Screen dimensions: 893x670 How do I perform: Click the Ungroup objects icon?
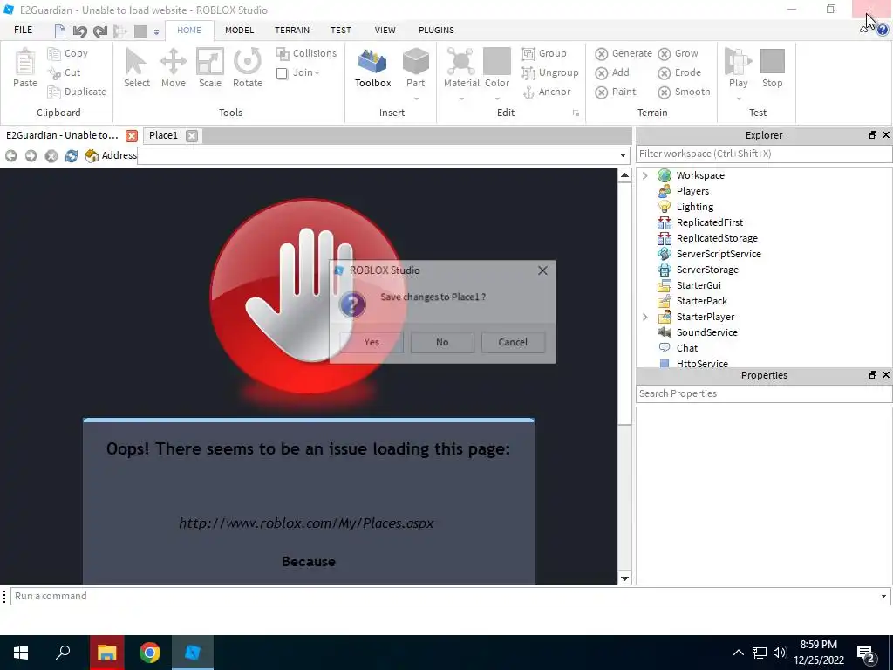tap(528, 73)
